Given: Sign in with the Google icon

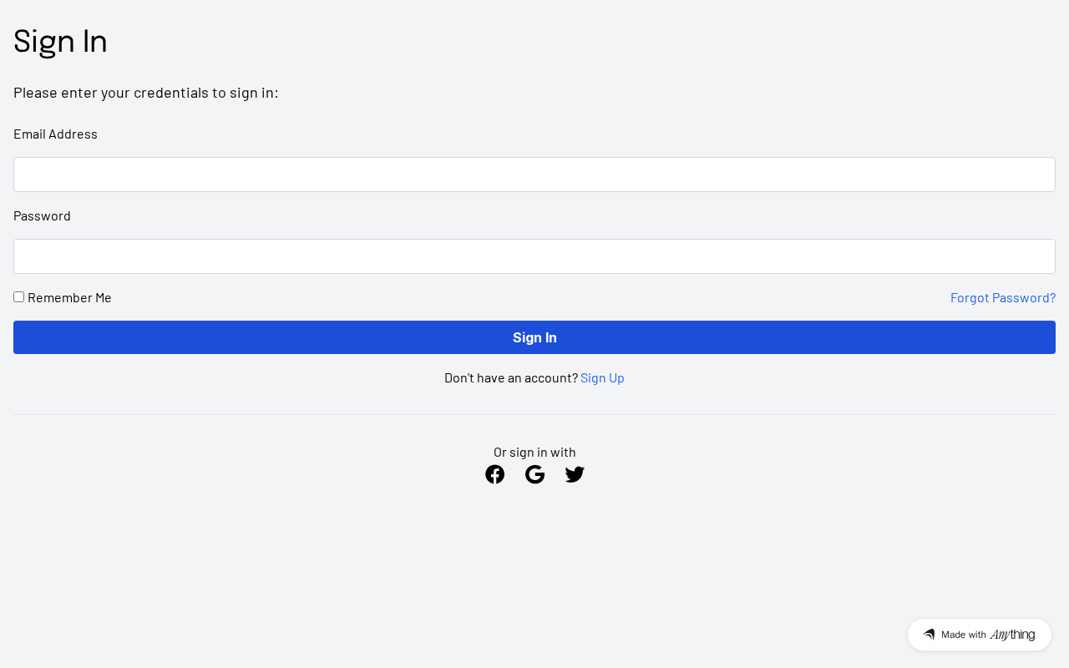Looking at the screenshot, I should coord(534,474).
